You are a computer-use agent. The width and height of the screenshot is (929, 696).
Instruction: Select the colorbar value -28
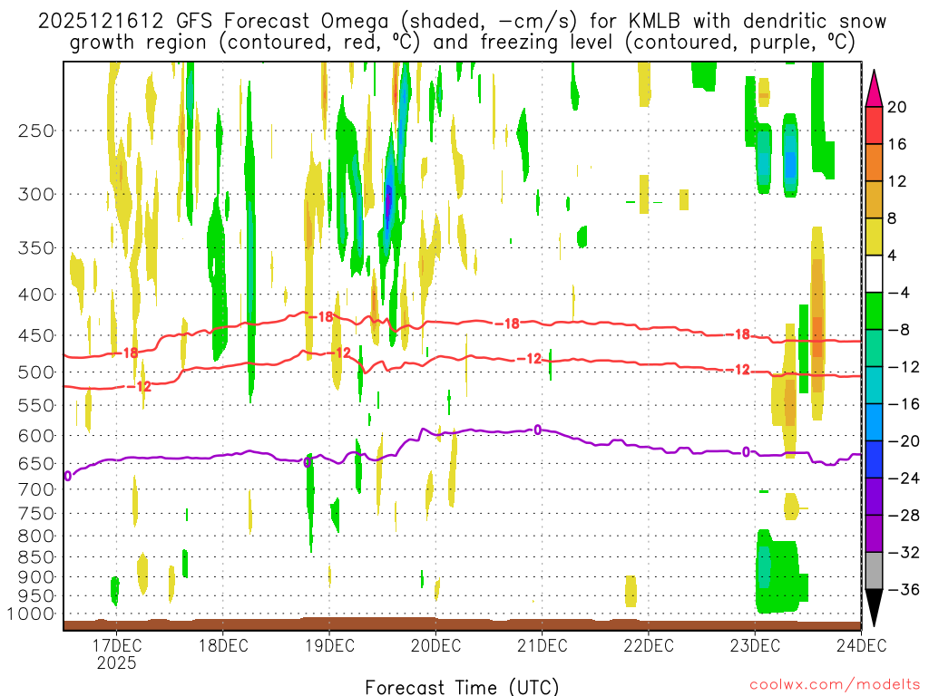(903, 516)
